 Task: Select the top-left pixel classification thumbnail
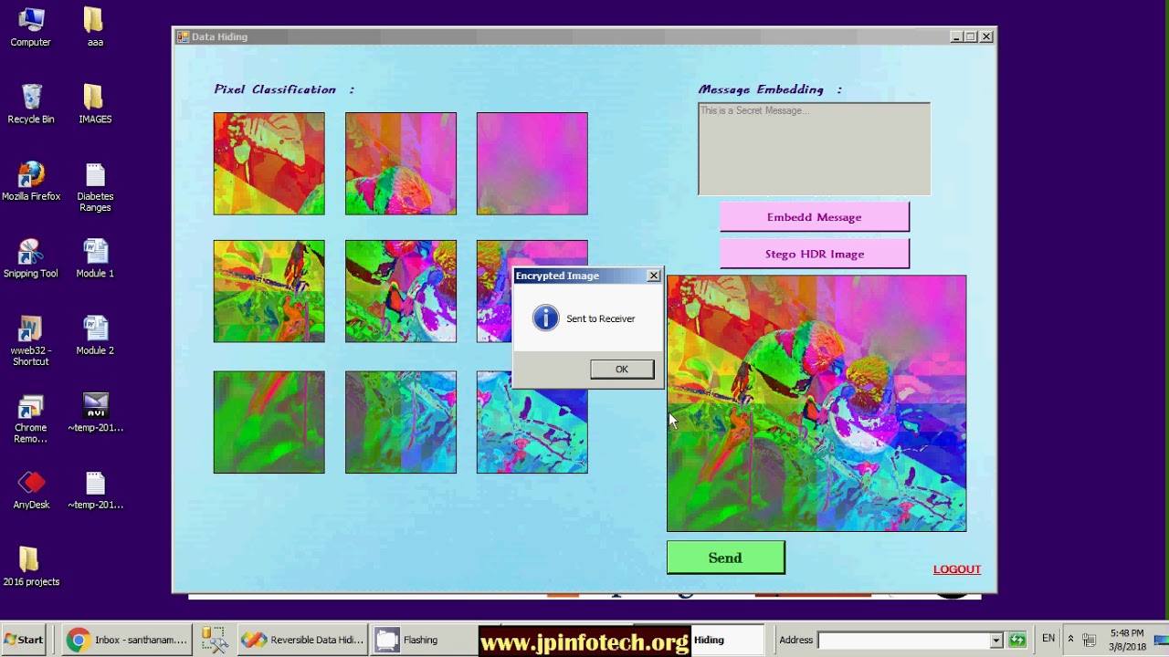(269, 164)
